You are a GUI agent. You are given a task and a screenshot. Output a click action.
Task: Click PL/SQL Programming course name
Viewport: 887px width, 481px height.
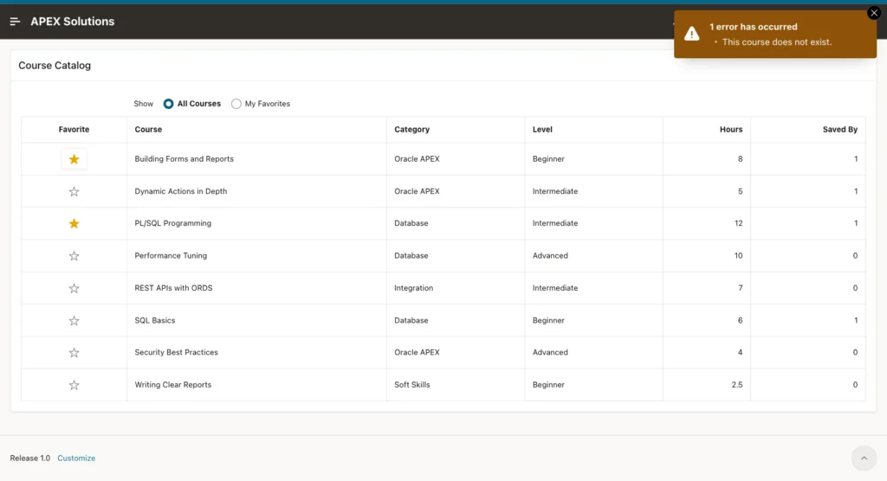172,223
